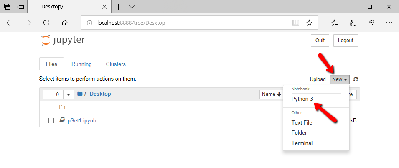Collapse the New dropdown button
This screenshot has height=168, width=399.
340,79
